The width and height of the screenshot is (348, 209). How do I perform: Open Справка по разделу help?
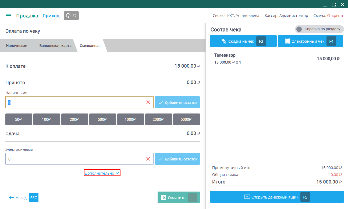point(319,29)
